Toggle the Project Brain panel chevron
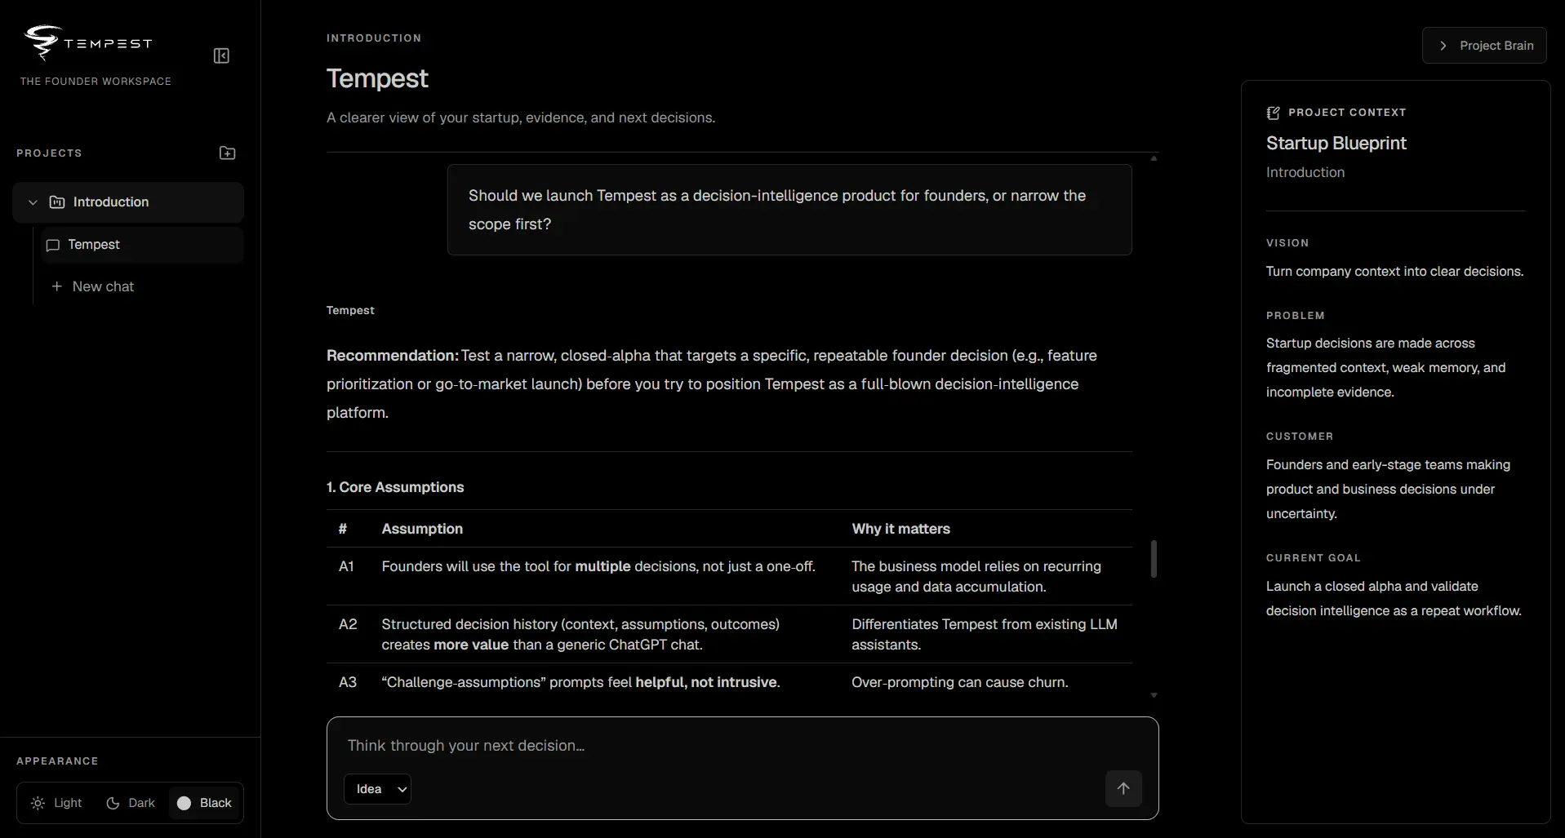The width and height of the screenshot is (1565, 838). (1443, 46)
